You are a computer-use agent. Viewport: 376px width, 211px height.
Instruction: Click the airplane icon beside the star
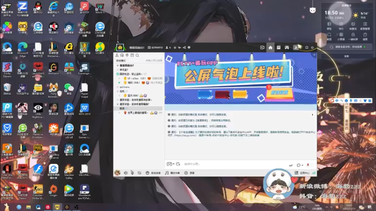[x=180, y=47]
